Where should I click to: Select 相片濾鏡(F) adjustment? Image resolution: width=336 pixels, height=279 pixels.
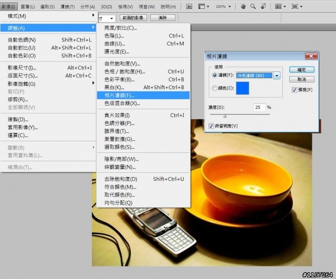143,96
